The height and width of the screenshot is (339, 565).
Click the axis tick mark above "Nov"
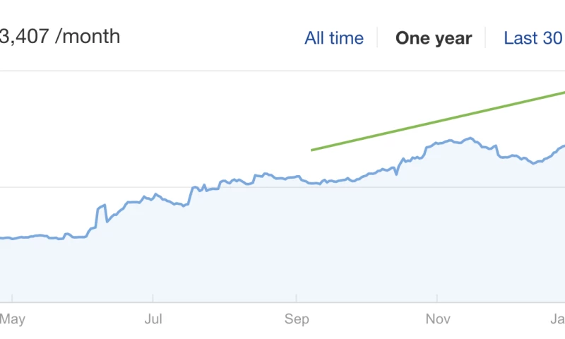[x=439, y=298]
